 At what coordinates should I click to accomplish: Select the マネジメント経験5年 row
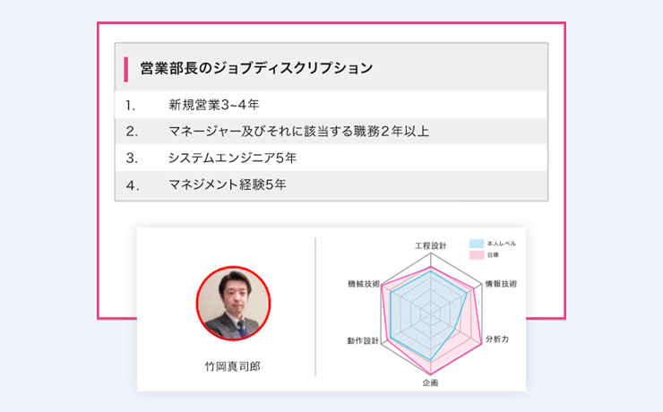[331, 185]
